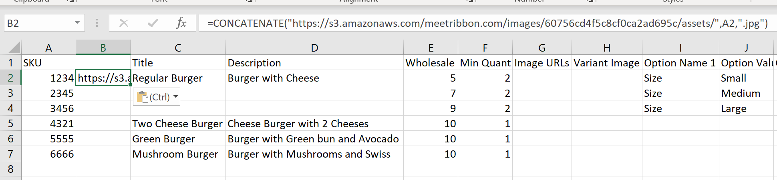Open the Paste Options (Ctrl) menu
The image size is (777, 180).
click(157, 97)
